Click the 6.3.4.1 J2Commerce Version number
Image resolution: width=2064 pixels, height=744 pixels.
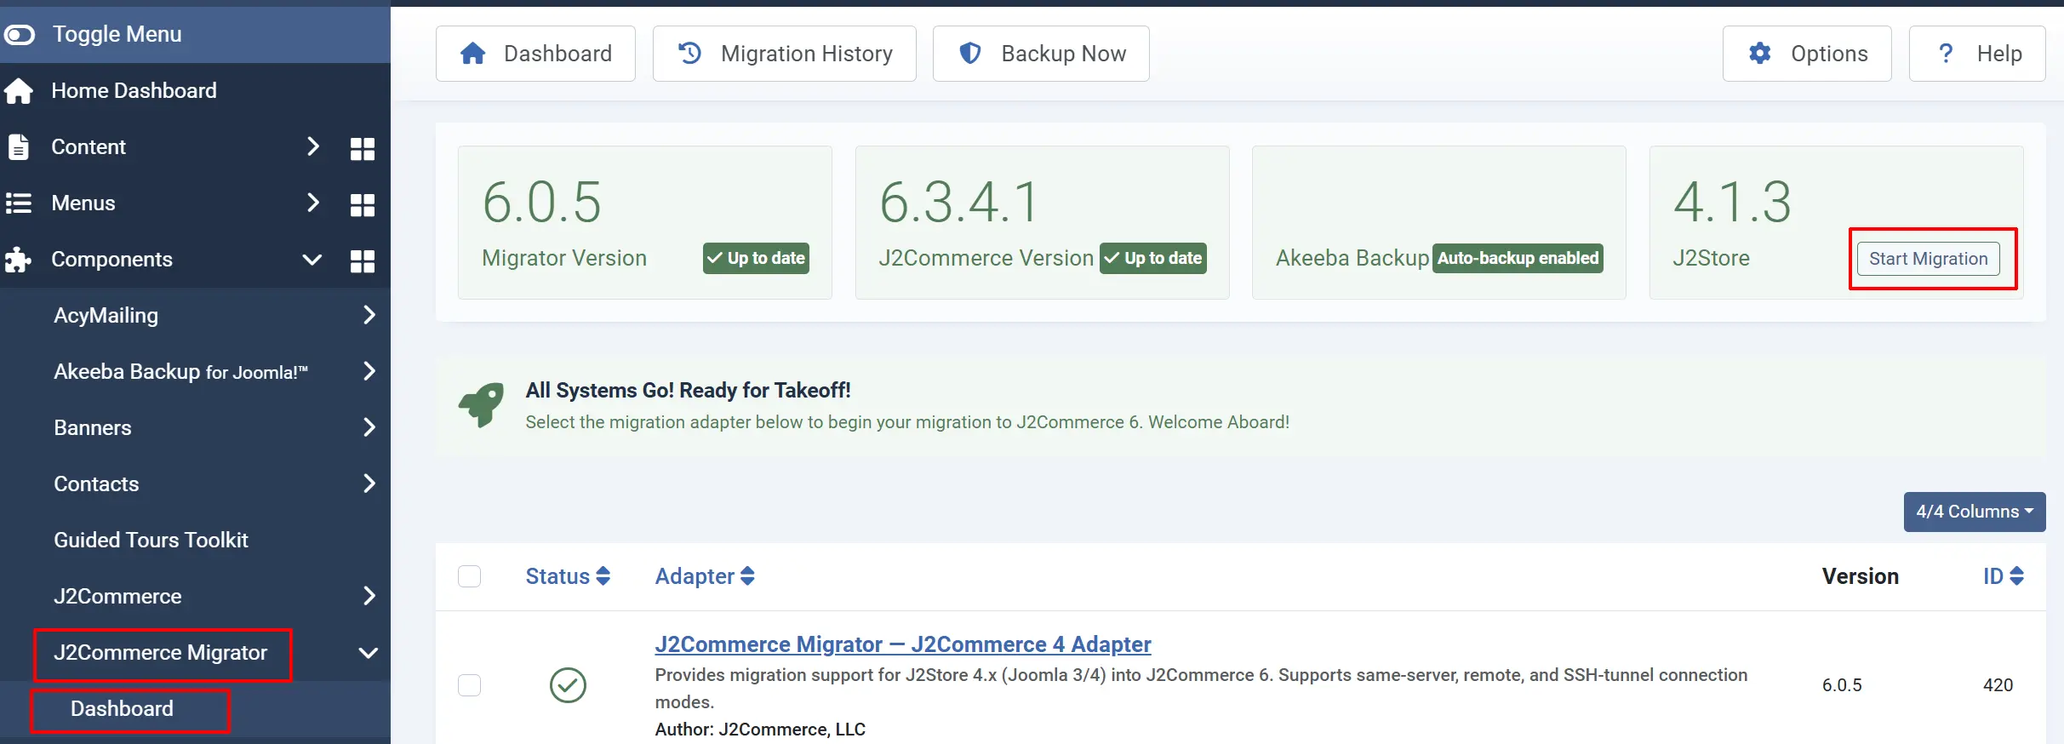959,203
